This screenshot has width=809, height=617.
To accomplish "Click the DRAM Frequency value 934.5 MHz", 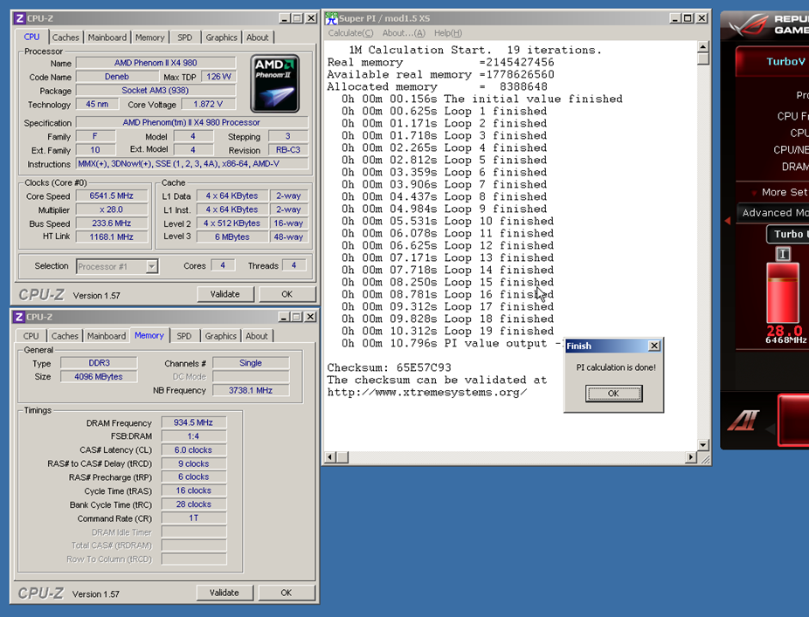I will [x=193, y=422].
